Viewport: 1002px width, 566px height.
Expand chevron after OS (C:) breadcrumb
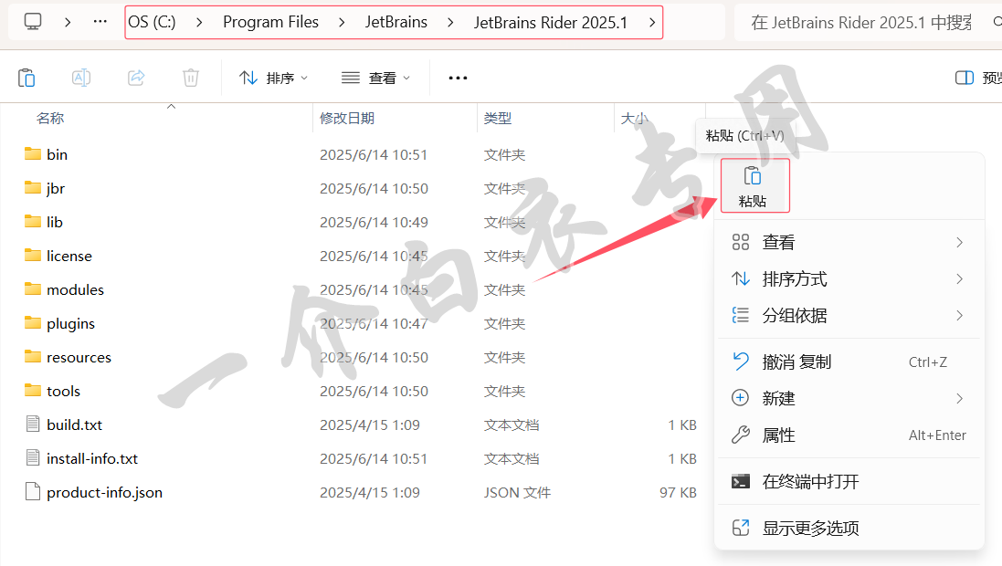tap(199, 22)
